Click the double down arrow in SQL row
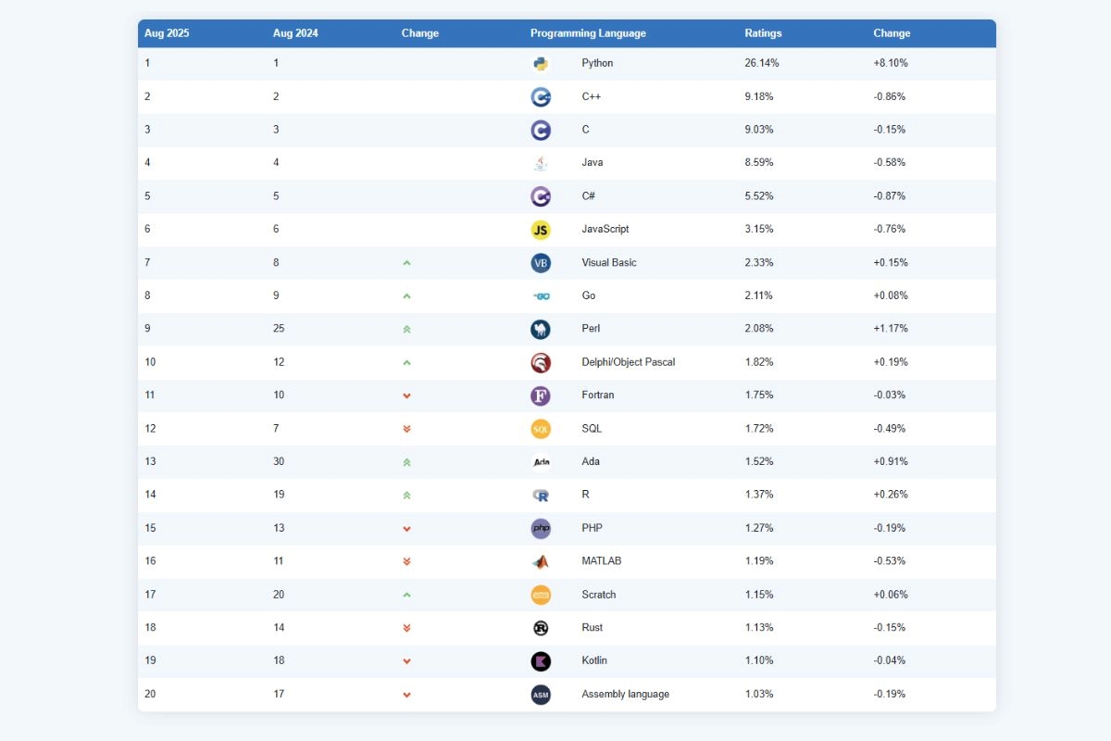Screen dimensions: 1111x741 point(406,429)
